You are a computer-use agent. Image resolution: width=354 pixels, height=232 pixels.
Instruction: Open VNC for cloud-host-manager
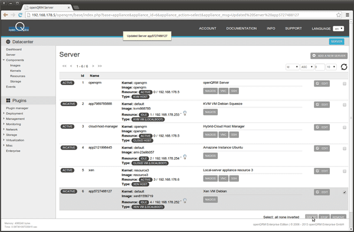[223, 135]
